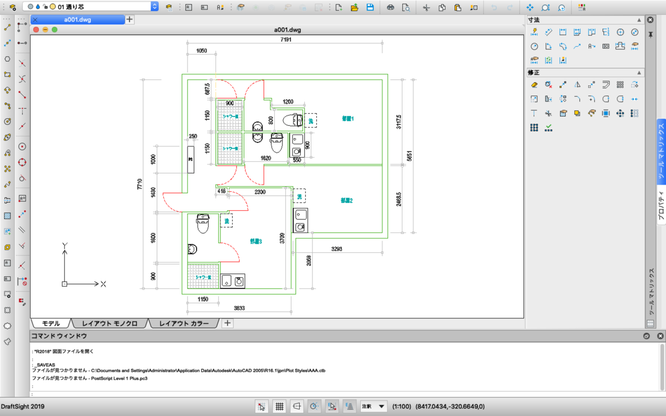
Task: Select the a001.dwg document tab
Action: click(77, 20)
